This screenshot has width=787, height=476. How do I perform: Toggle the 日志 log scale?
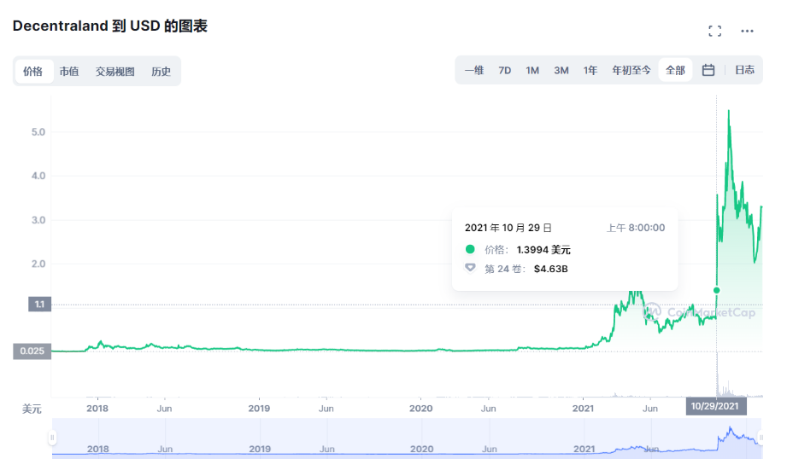[x=744, y=70]
